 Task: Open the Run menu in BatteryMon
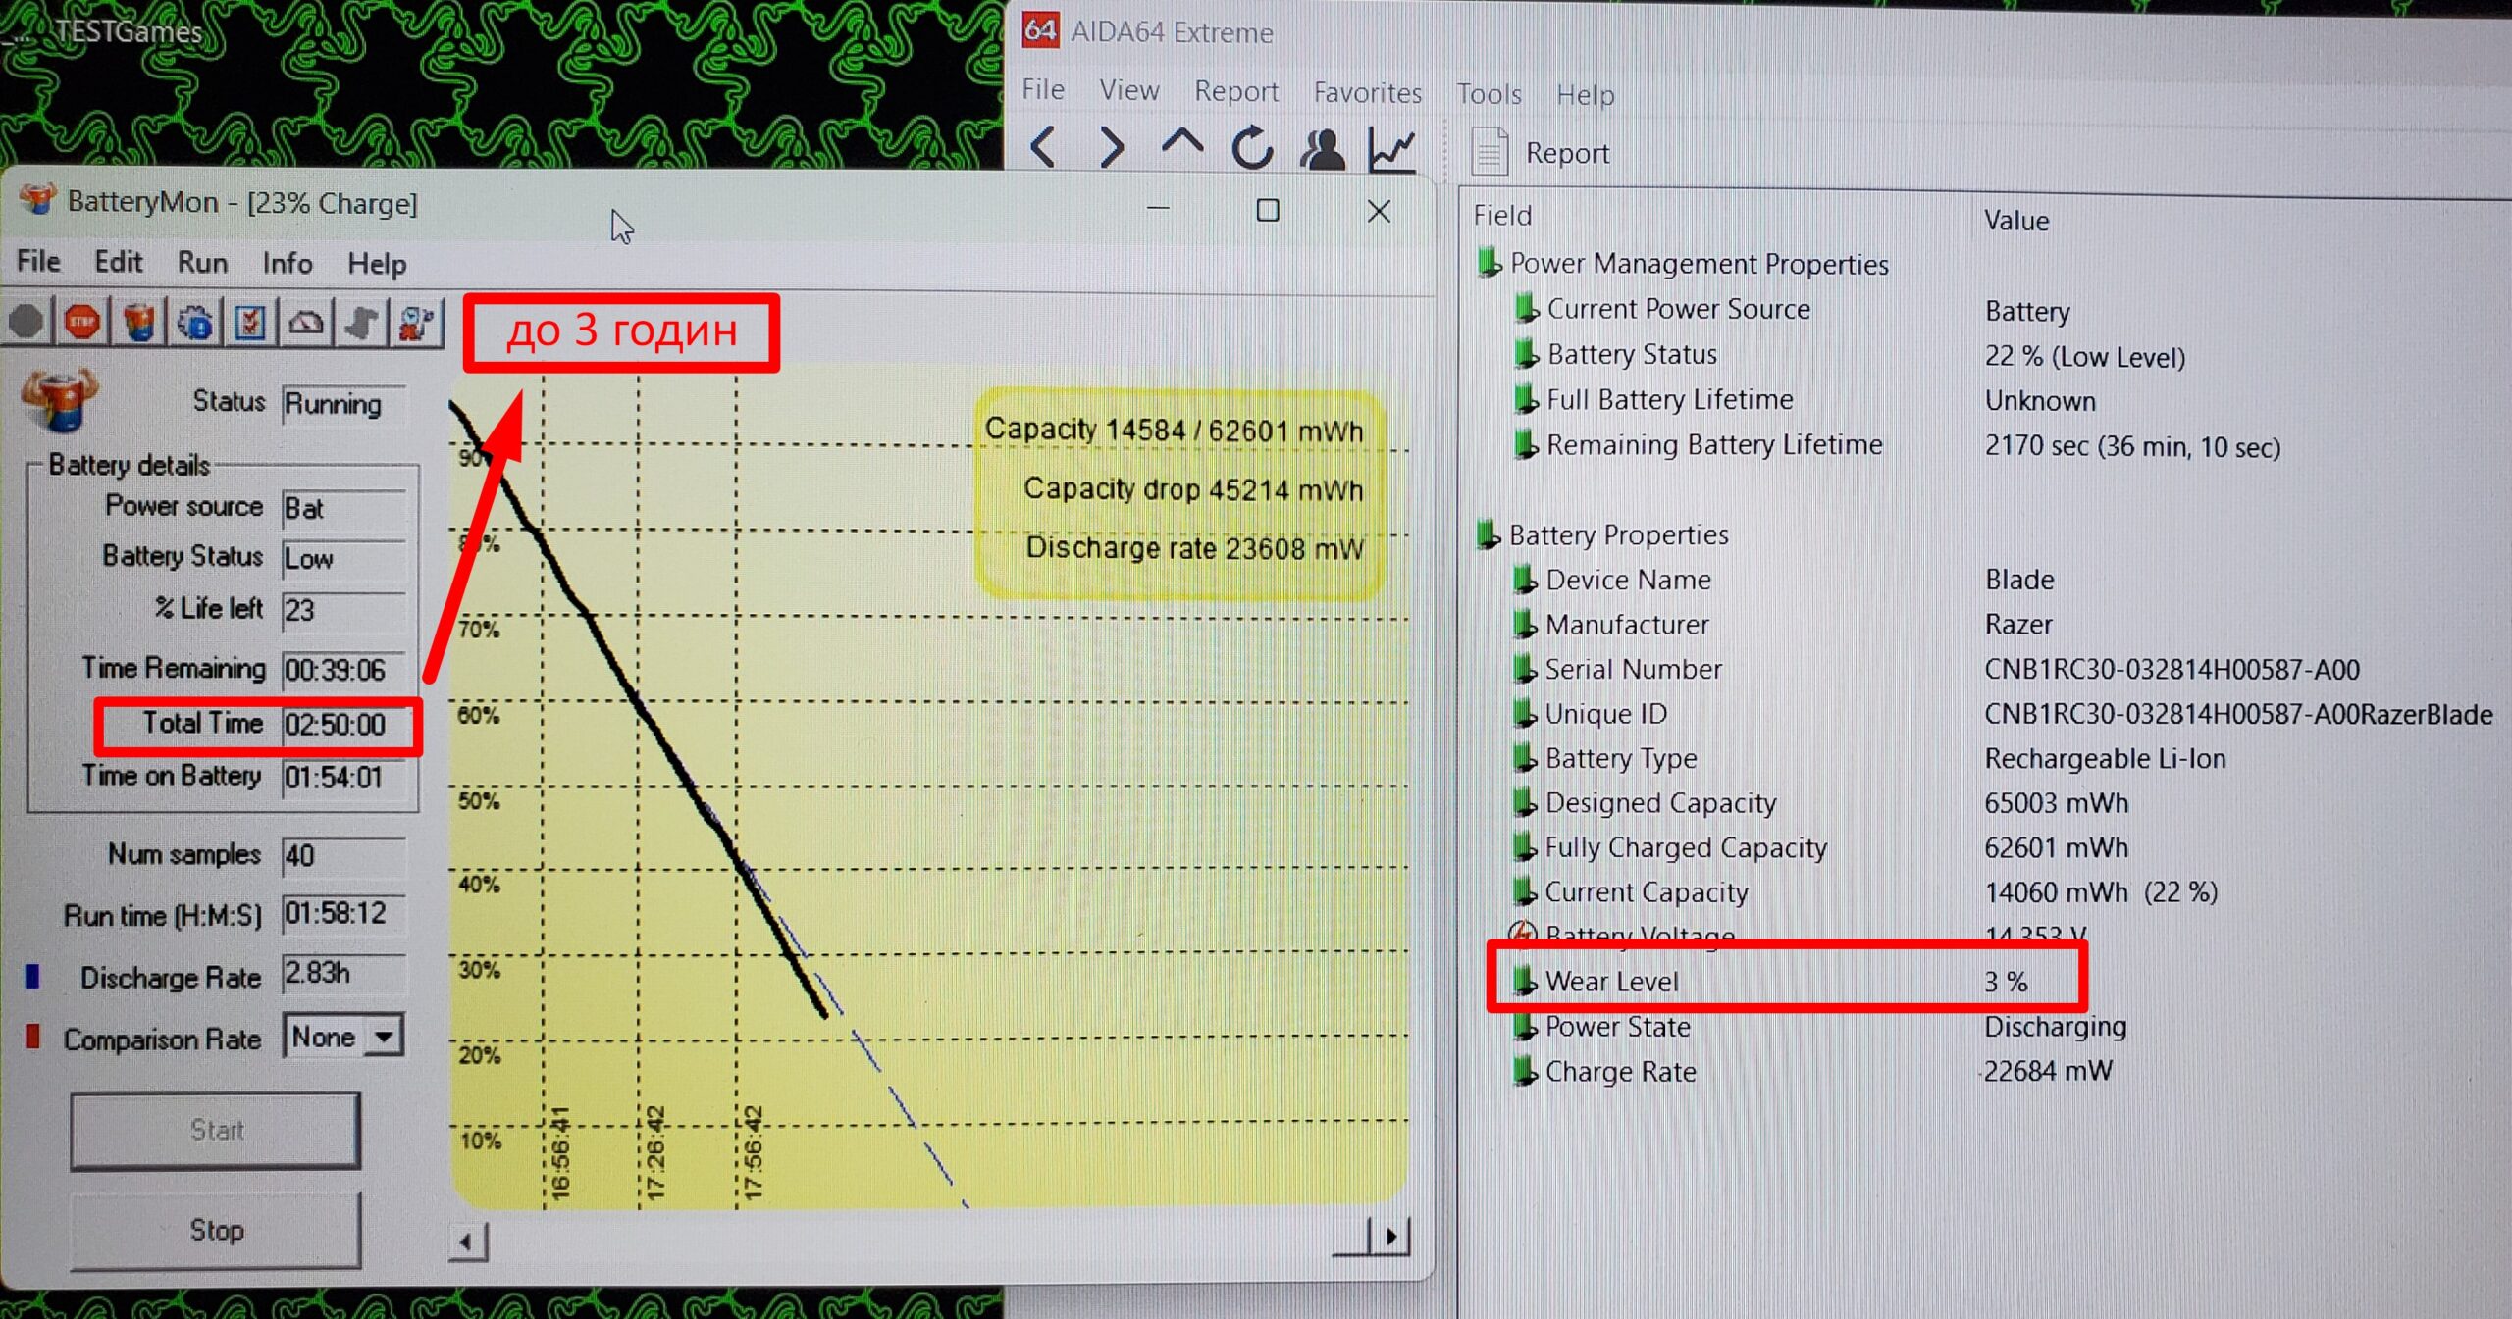[x=202, y=263]
